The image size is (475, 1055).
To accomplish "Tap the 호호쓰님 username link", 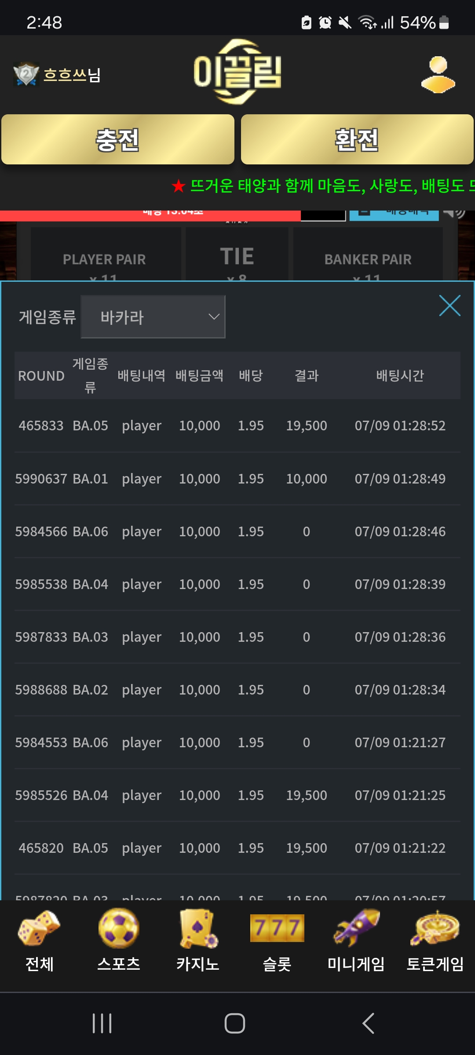I will [x=72, y=75].
